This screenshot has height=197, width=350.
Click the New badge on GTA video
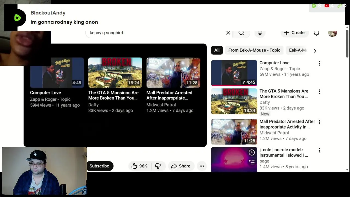[x=265, y=114]
